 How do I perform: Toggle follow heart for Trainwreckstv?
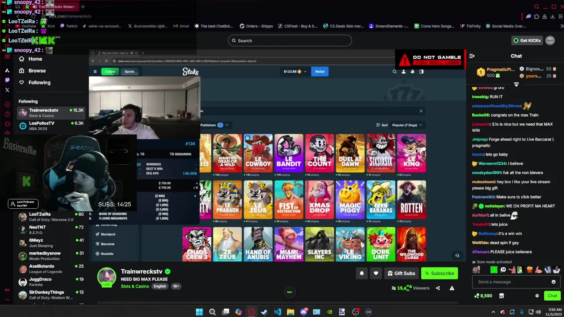point(376,273)
